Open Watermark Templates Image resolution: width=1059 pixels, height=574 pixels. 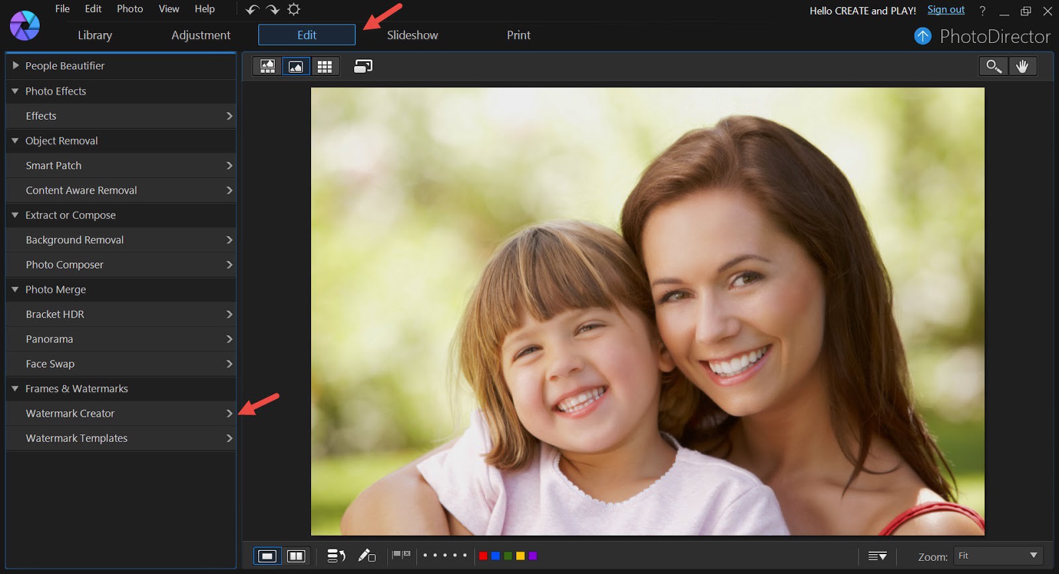pos(120,438)
